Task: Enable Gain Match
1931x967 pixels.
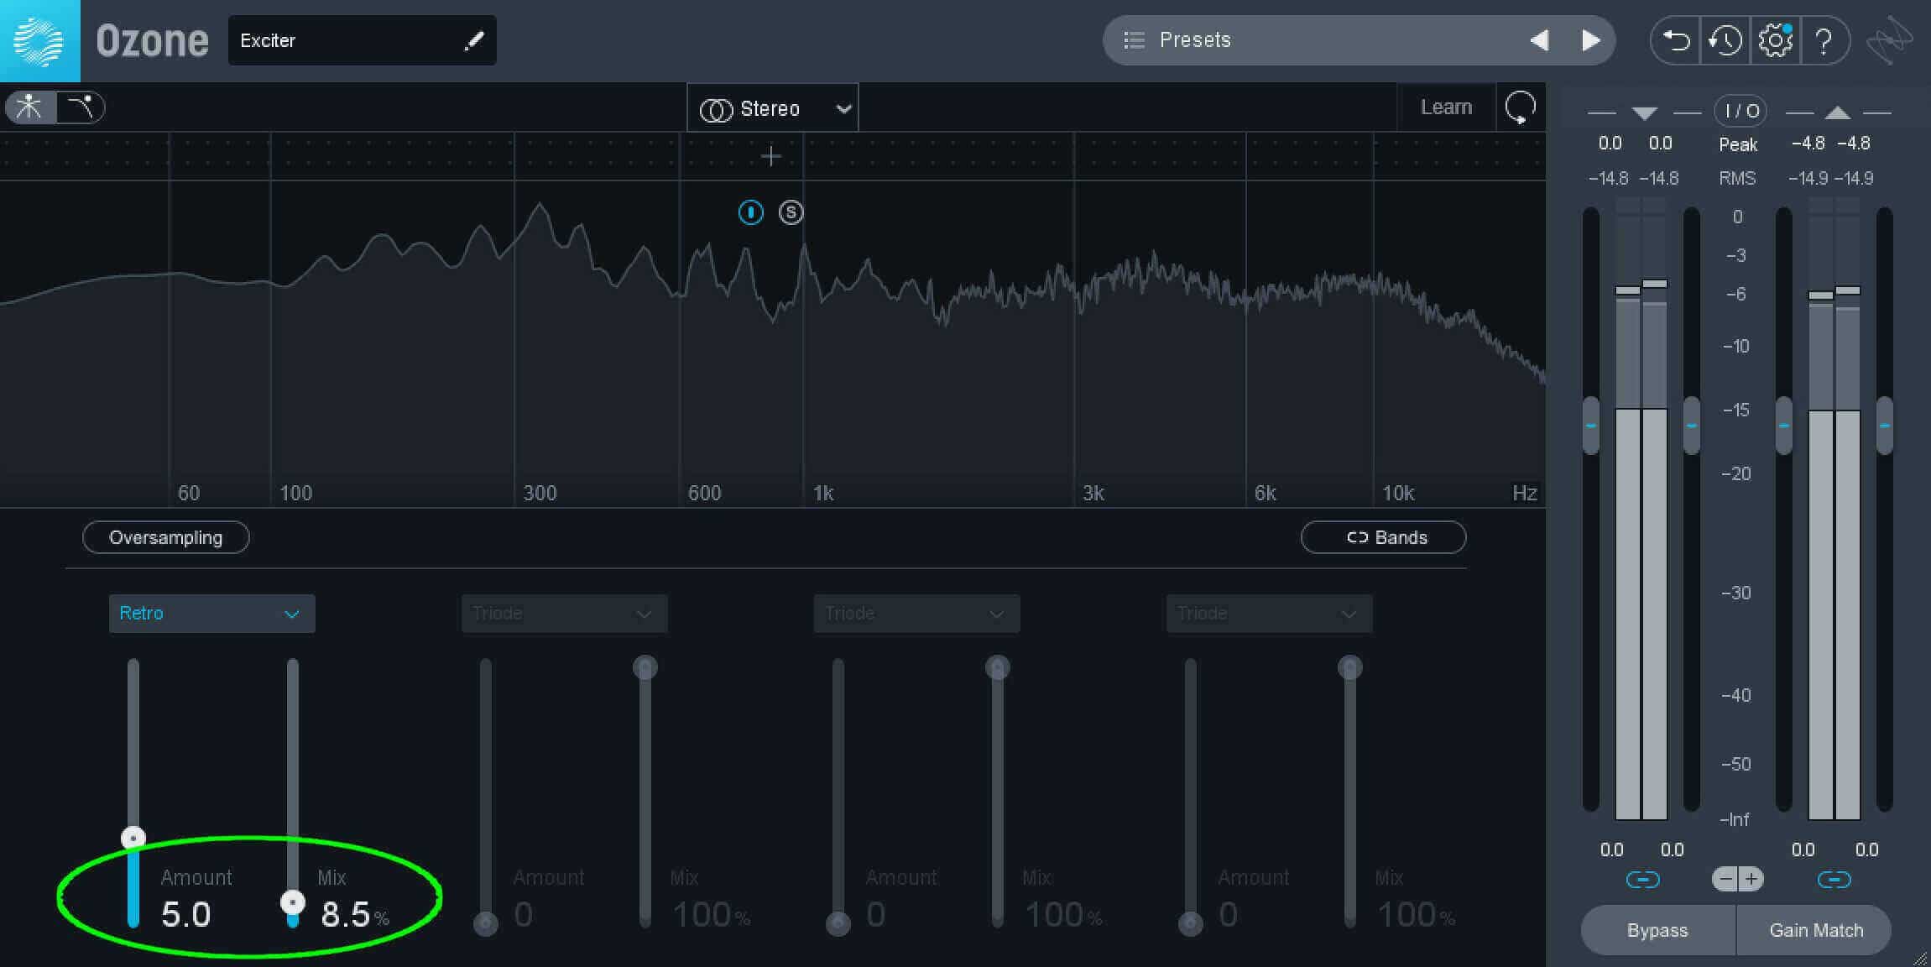Action: [x=1815, y=930]
